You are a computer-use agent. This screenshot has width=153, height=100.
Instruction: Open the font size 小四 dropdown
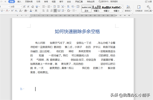click(16, 7)
